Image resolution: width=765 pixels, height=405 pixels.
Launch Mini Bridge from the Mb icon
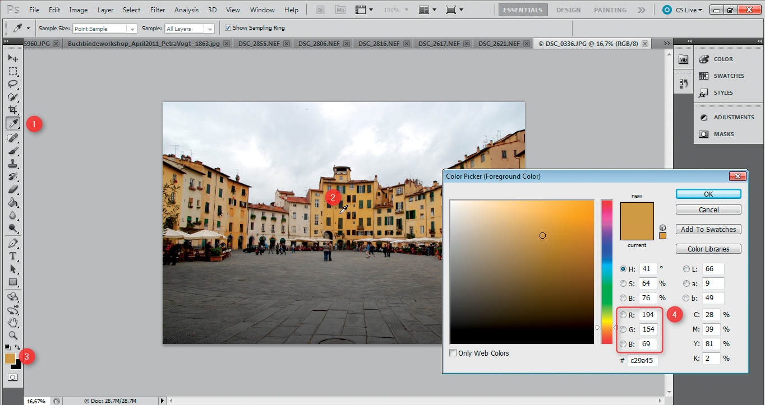click(340, 10)
